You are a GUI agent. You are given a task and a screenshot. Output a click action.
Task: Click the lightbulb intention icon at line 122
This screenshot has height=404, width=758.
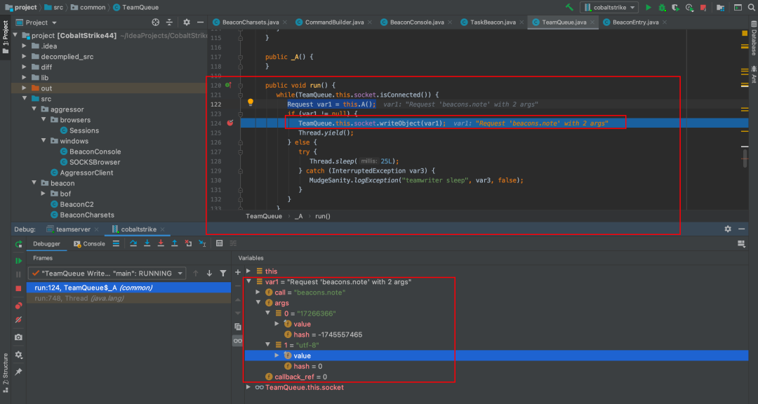(251, 102)
